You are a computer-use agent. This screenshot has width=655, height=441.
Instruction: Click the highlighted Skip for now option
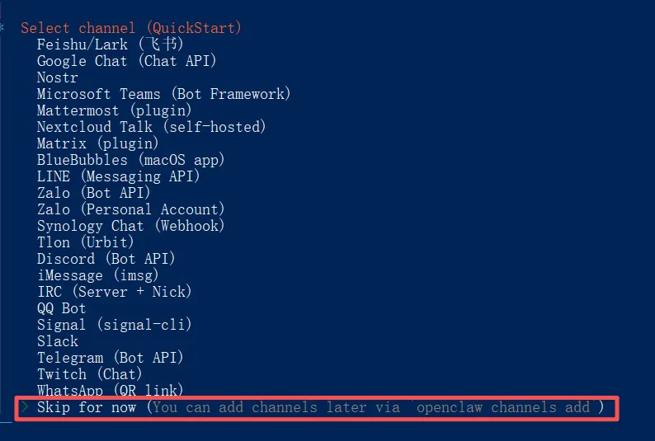pos(91,407)
